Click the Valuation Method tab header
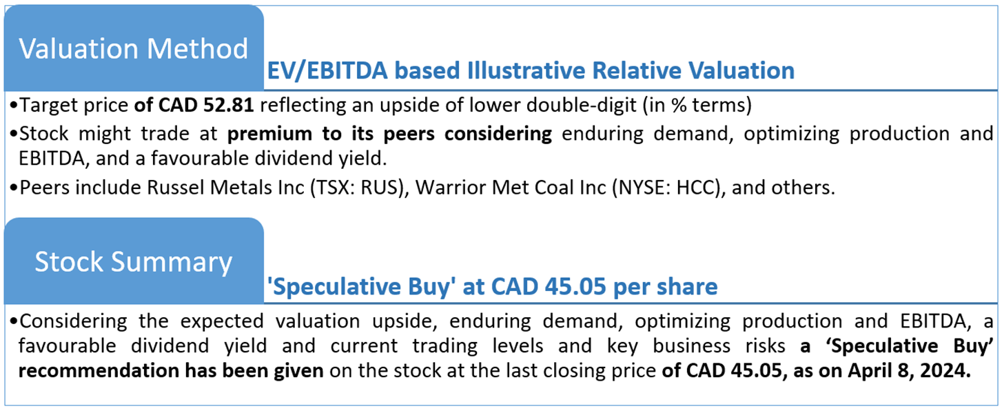1002x411 pixels. 133,48
